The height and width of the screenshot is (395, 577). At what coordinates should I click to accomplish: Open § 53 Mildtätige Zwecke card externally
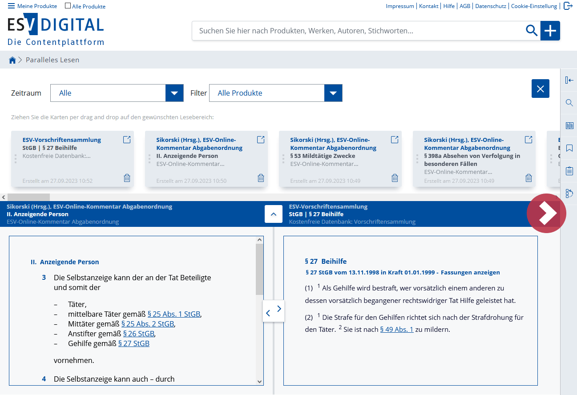click(x=395, y=140)
